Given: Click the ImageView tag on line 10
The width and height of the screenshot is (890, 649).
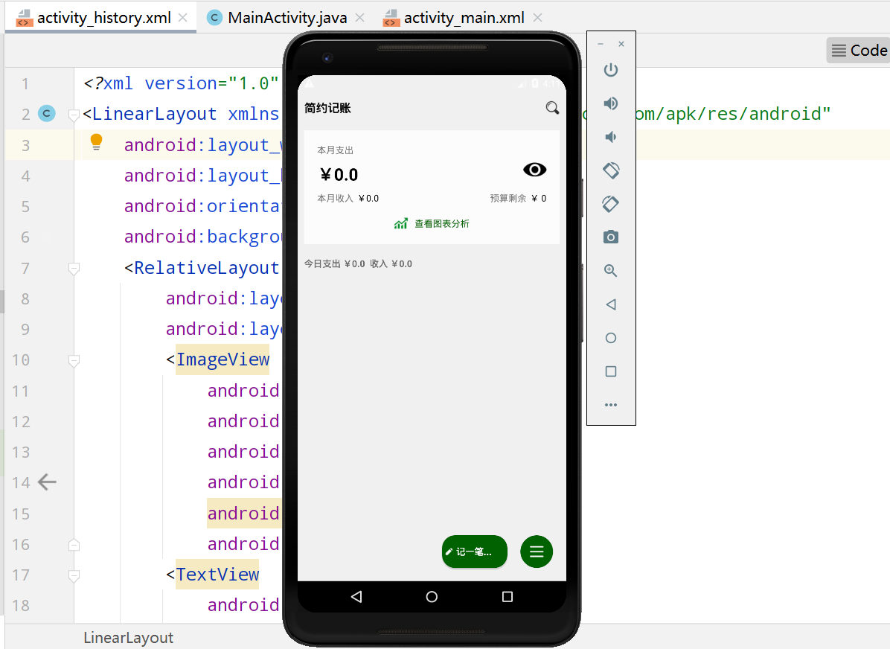Looking at the screenshot, I should pos(222,359).
